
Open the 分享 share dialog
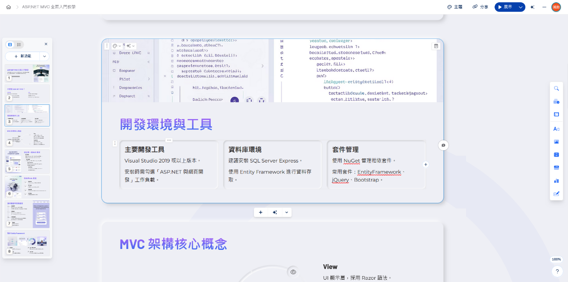pos(480,7)
